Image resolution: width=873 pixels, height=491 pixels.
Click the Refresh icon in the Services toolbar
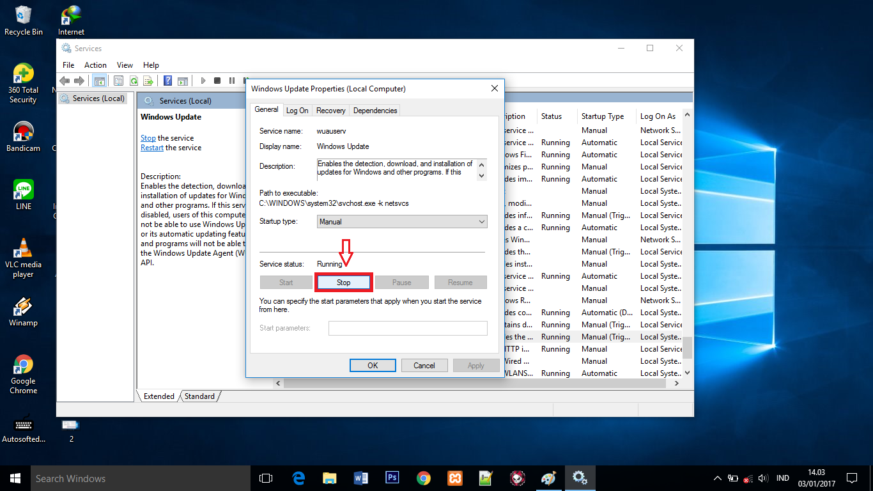point(134,80)
